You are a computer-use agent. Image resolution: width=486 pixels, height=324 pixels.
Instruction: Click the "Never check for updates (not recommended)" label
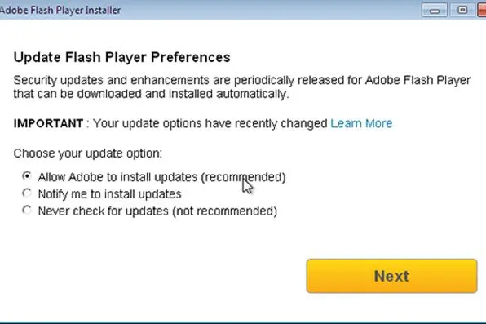click(157, 211)
